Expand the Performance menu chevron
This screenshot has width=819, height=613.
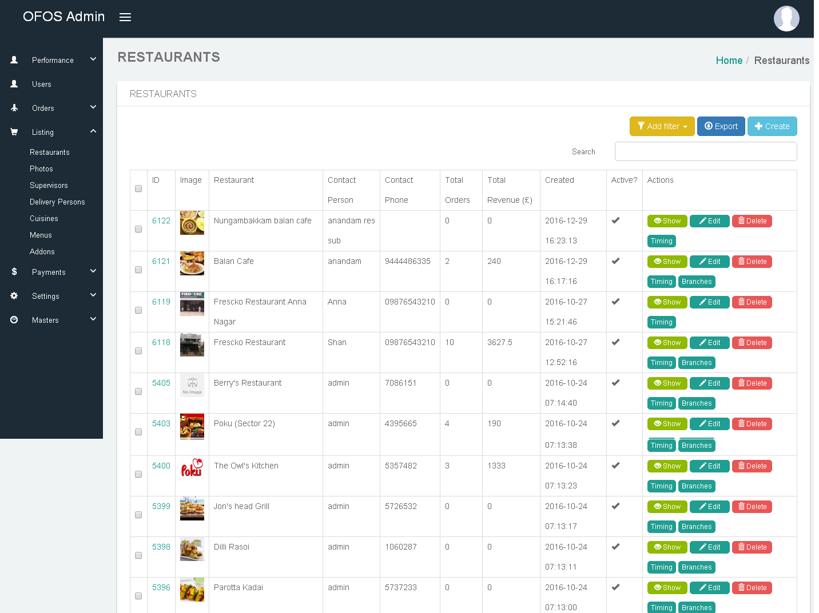pos(93,59)
